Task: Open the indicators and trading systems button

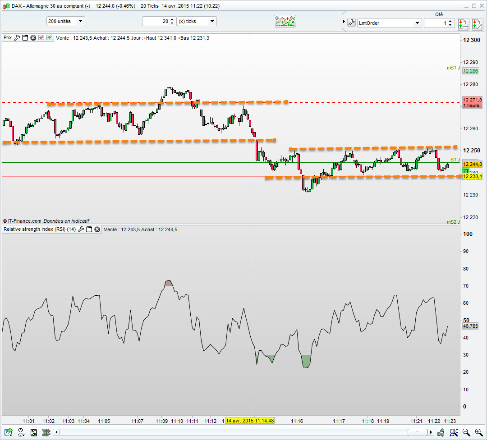Action: pyautogui.click(x=285, y=21)
